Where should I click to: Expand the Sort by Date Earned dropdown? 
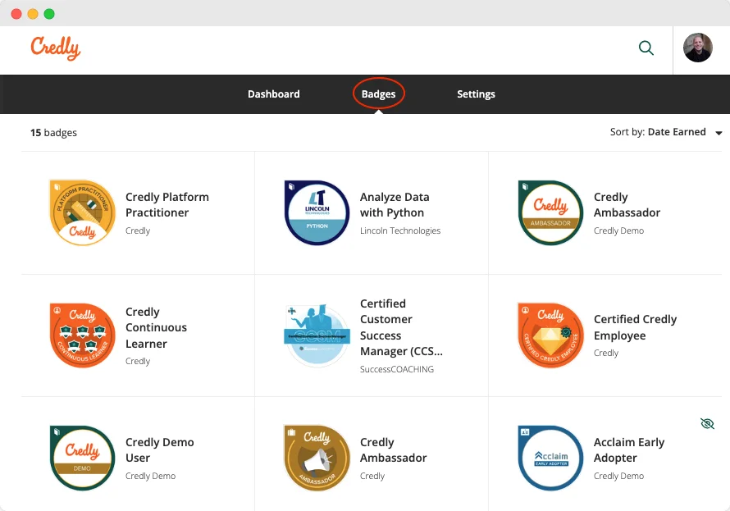(666, 132)
